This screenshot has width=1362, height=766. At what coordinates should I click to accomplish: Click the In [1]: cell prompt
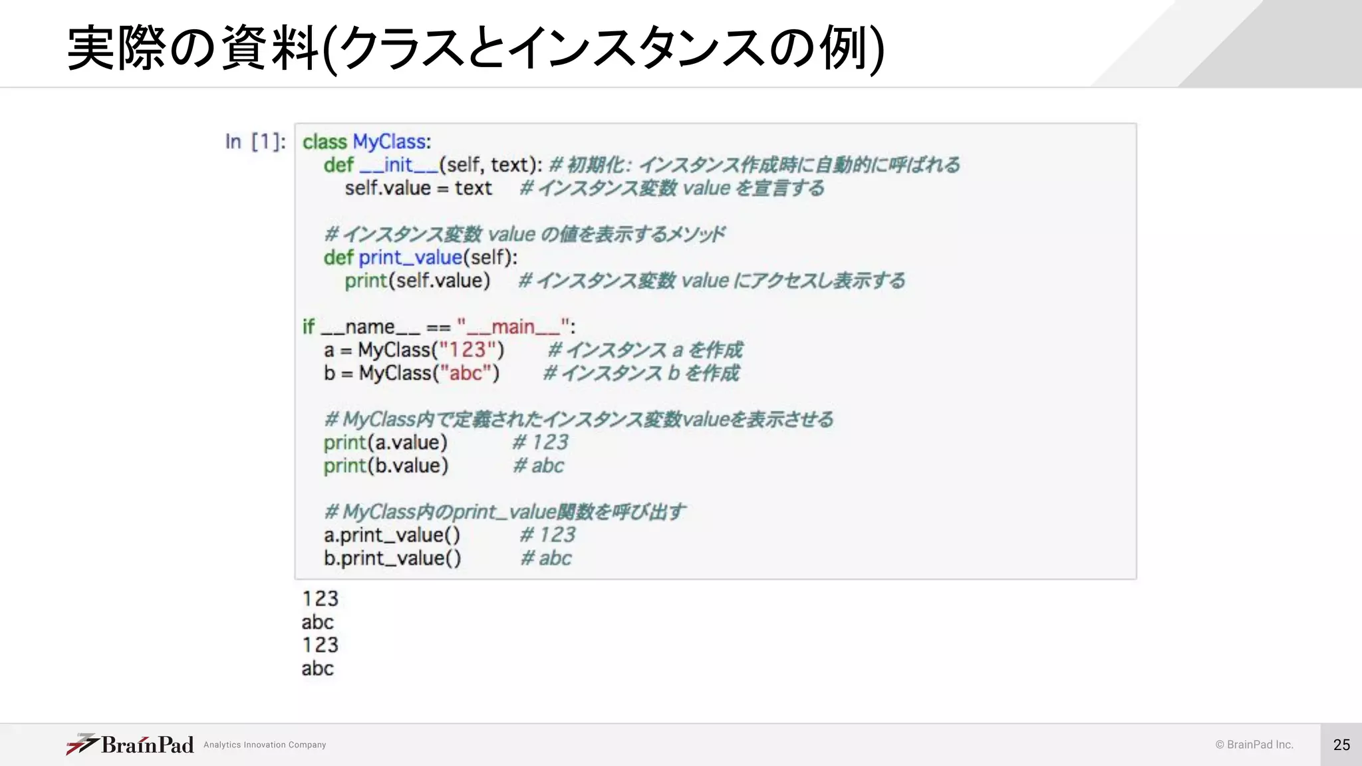pyautogui.click(x=255, y=142)
